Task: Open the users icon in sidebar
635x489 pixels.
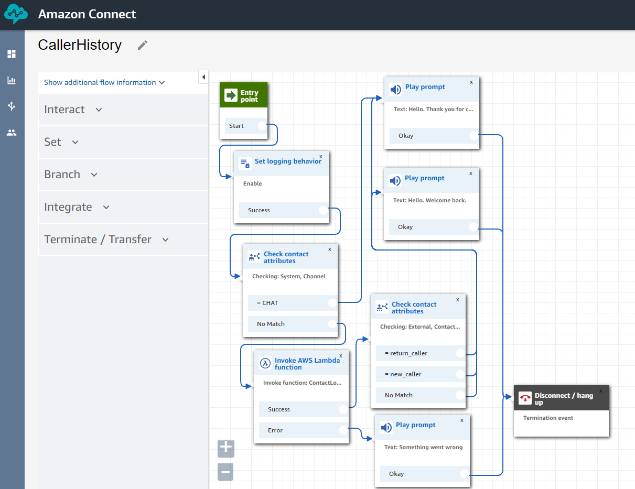Action: click(x=12, y=133)
